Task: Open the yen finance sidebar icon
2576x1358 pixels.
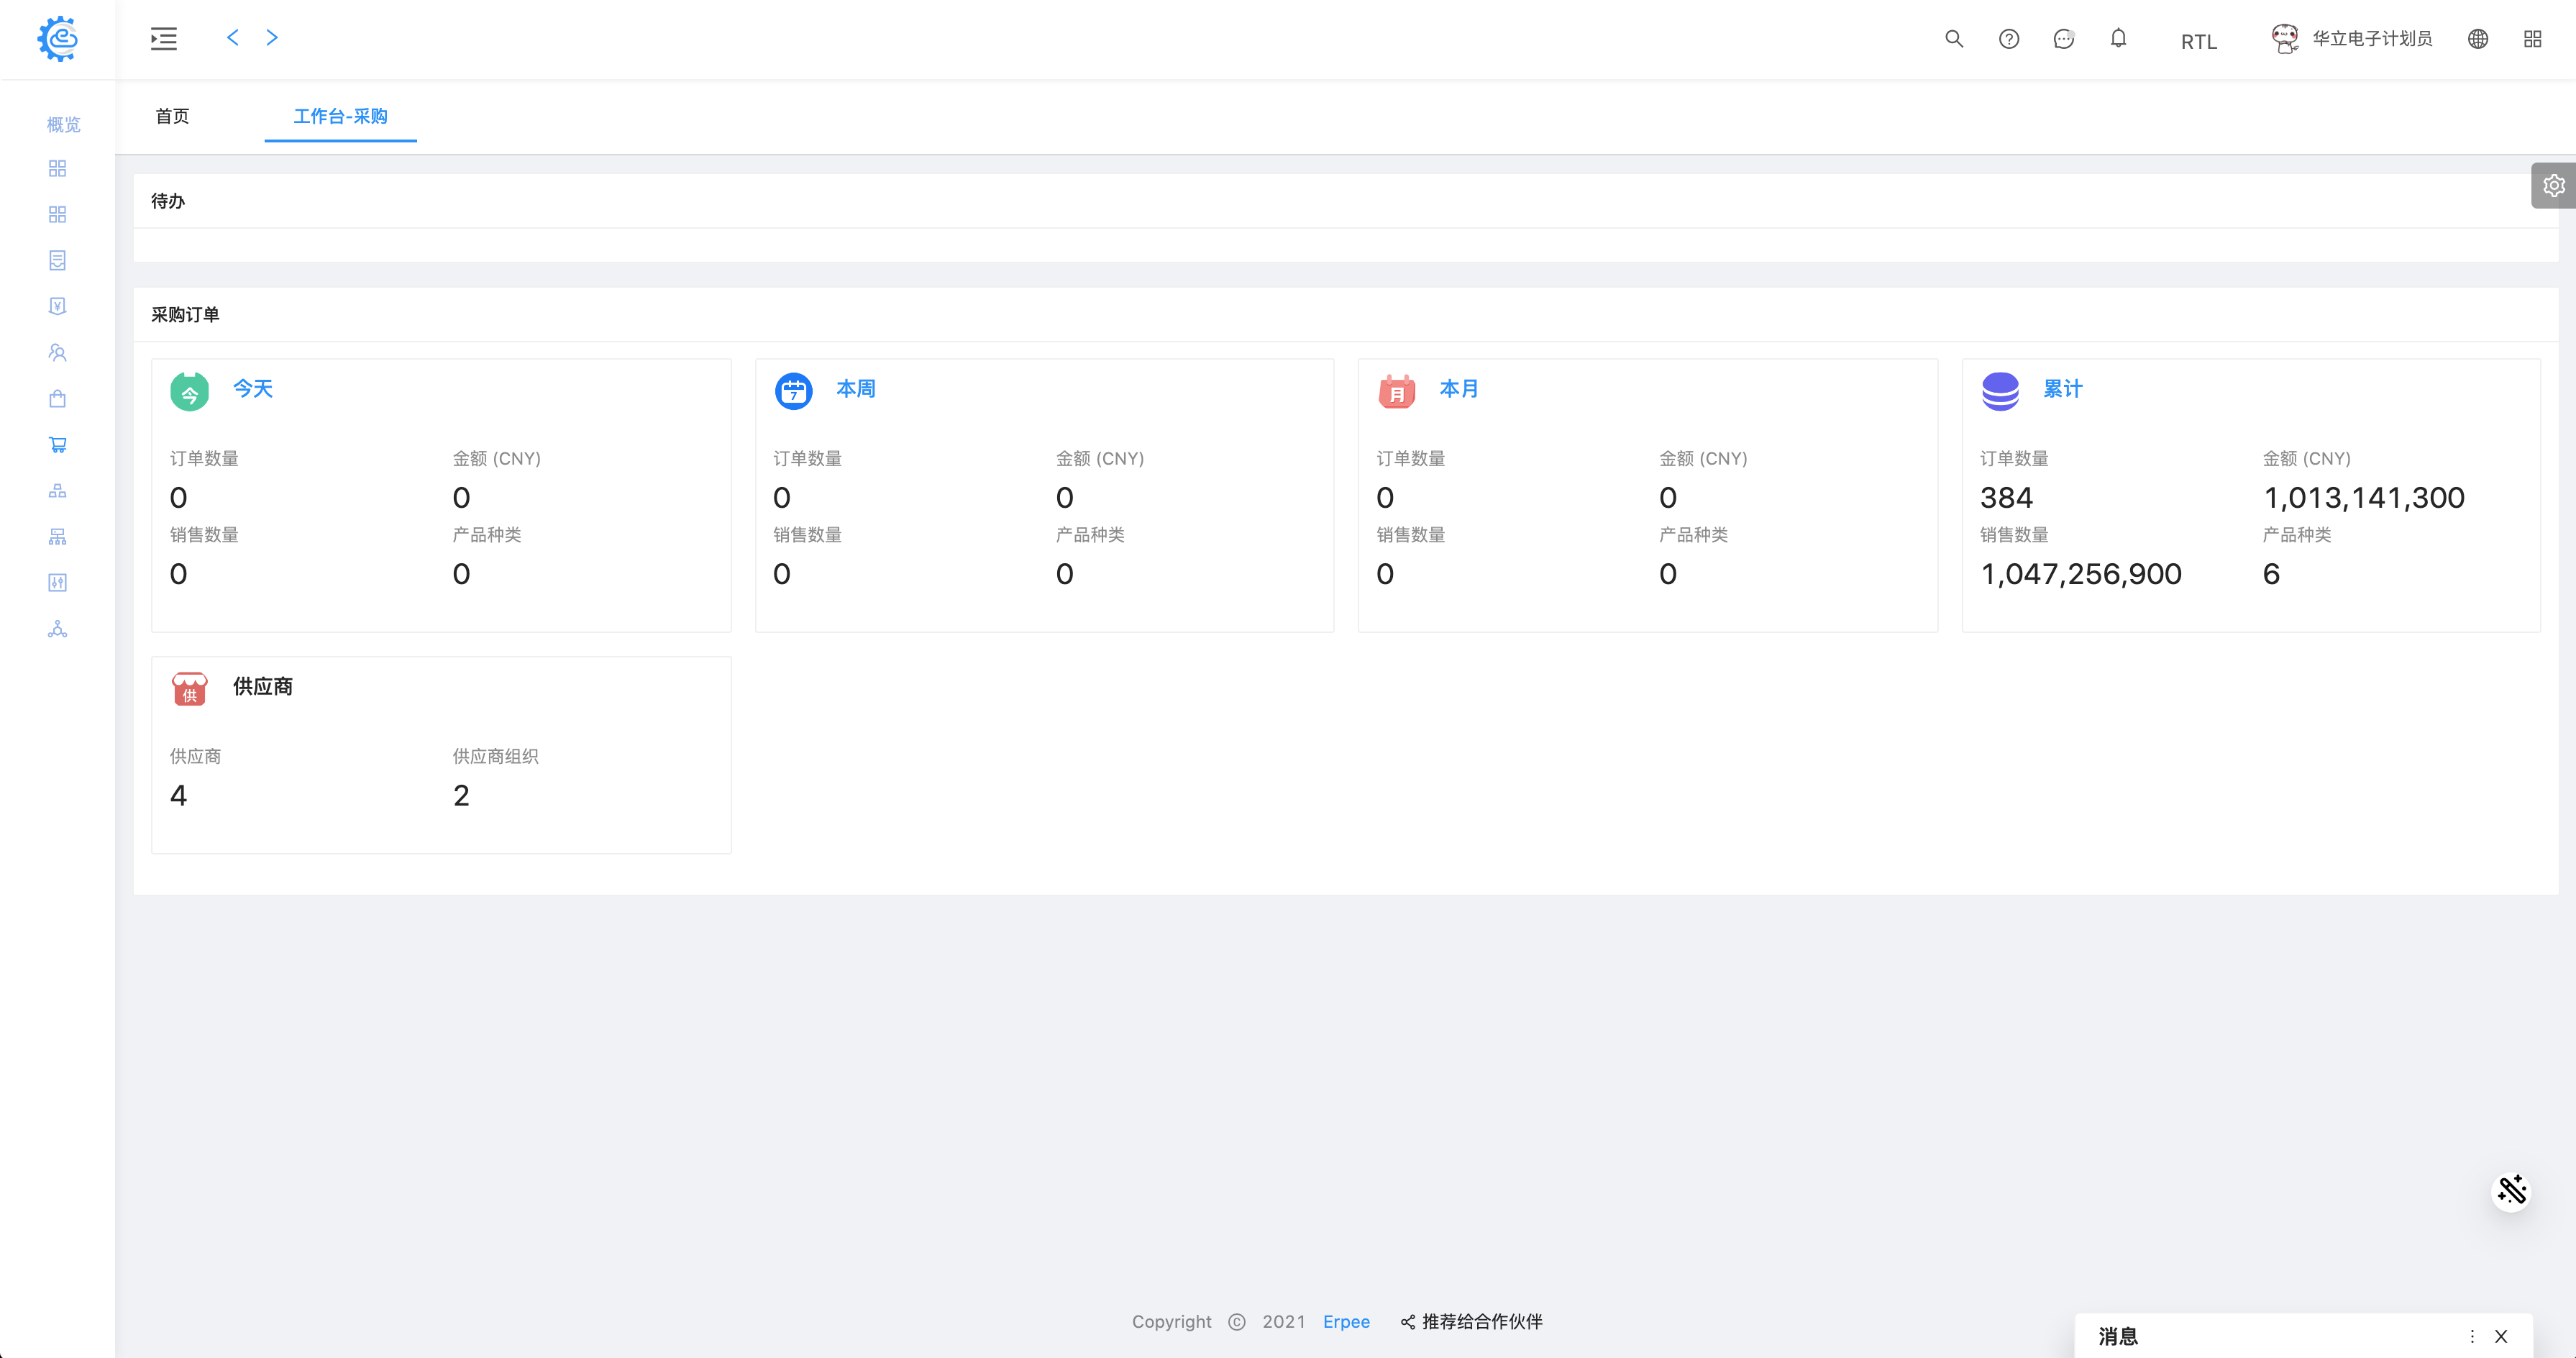Action: (57, 307)
